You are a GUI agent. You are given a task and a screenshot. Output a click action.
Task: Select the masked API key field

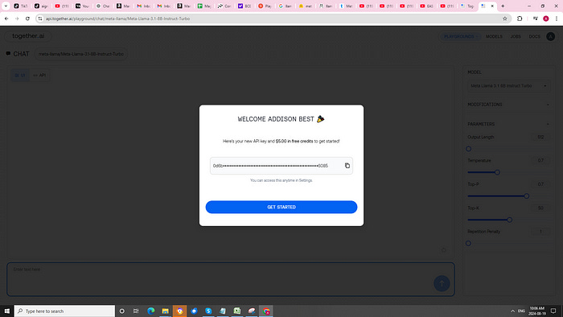[x=281, y=166]
